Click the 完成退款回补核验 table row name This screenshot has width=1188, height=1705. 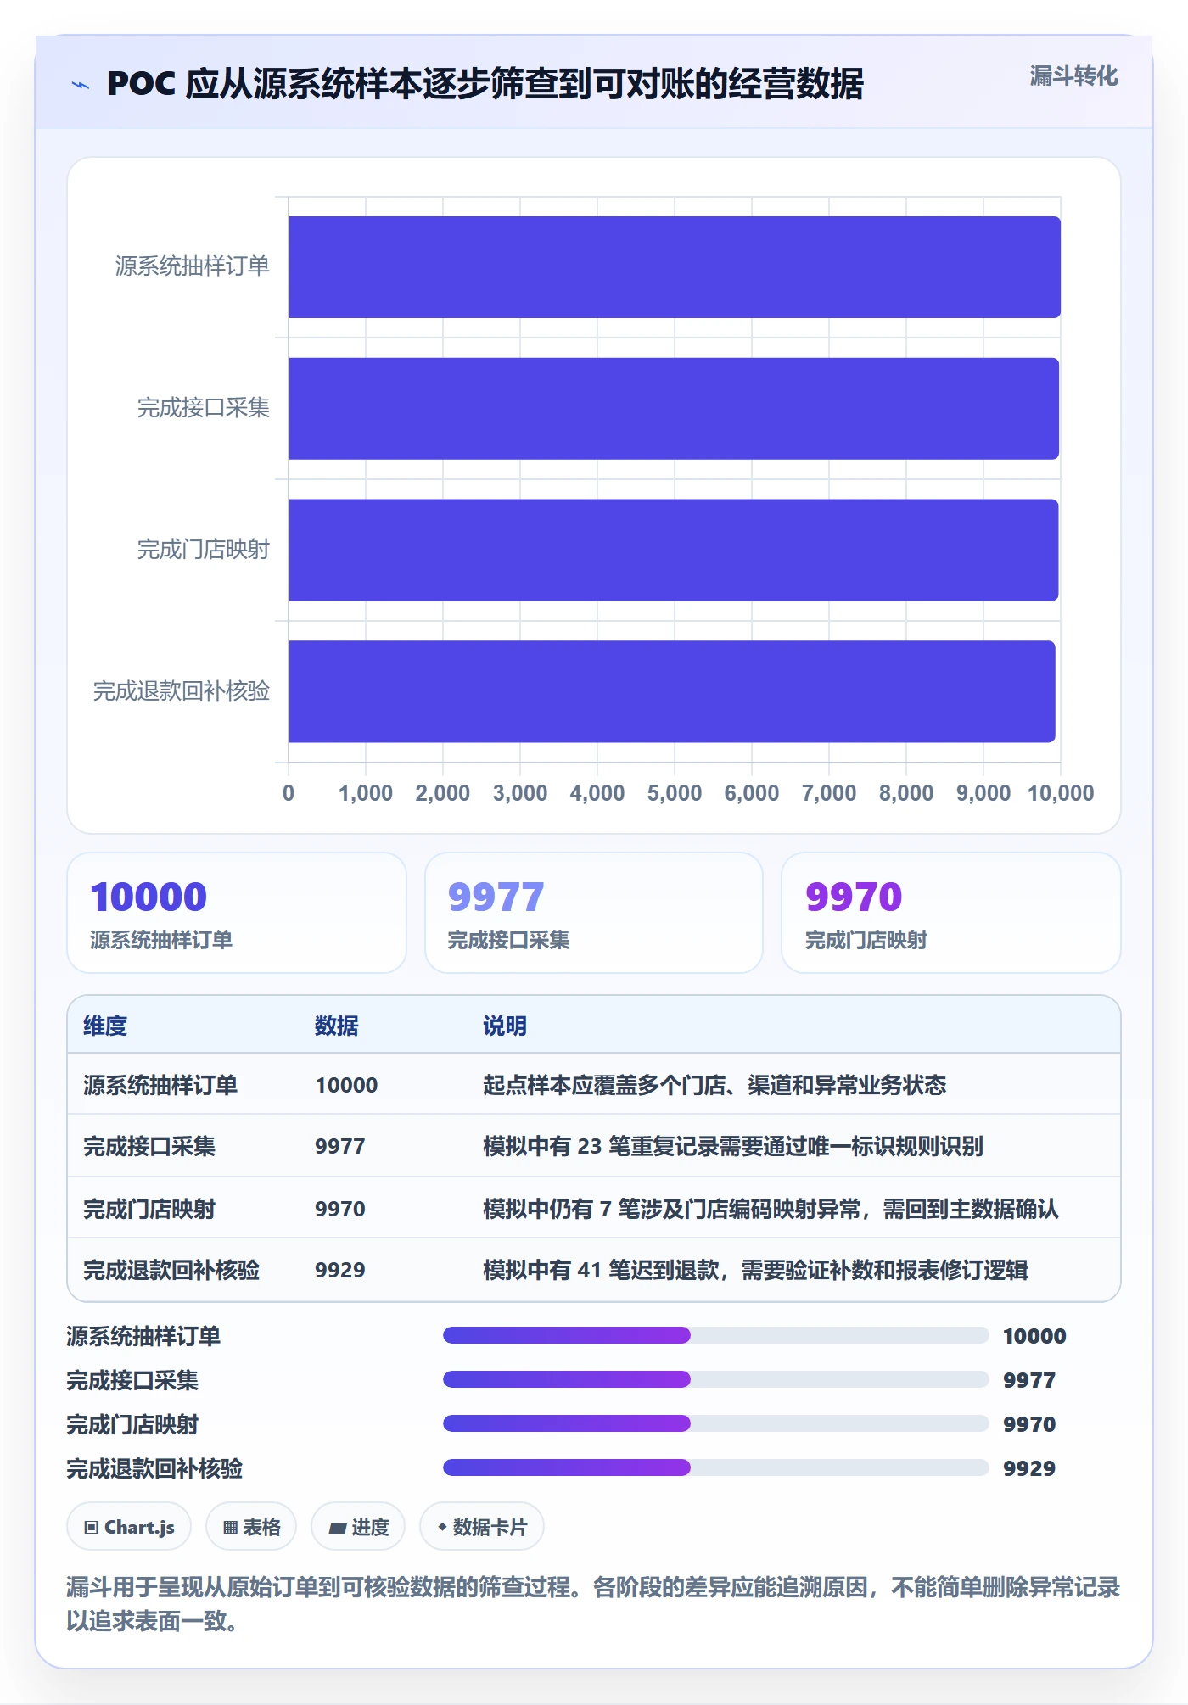coord(171,1270)
